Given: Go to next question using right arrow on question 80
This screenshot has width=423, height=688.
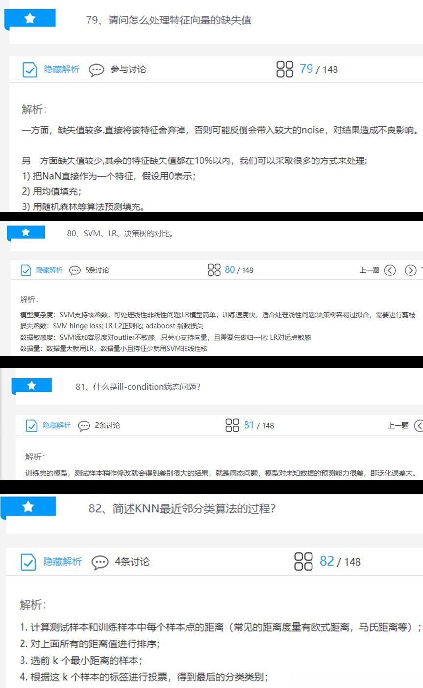Looking at the screenshot, I should pos(411,270).
